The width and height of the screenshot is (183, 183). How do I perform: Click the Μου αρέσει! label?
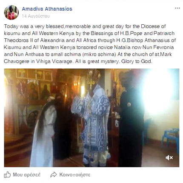[27, 174]
